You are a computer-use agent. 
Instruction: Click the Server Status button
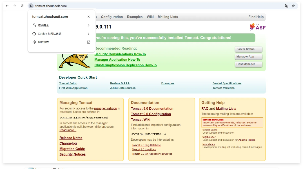tap(248, 49)
